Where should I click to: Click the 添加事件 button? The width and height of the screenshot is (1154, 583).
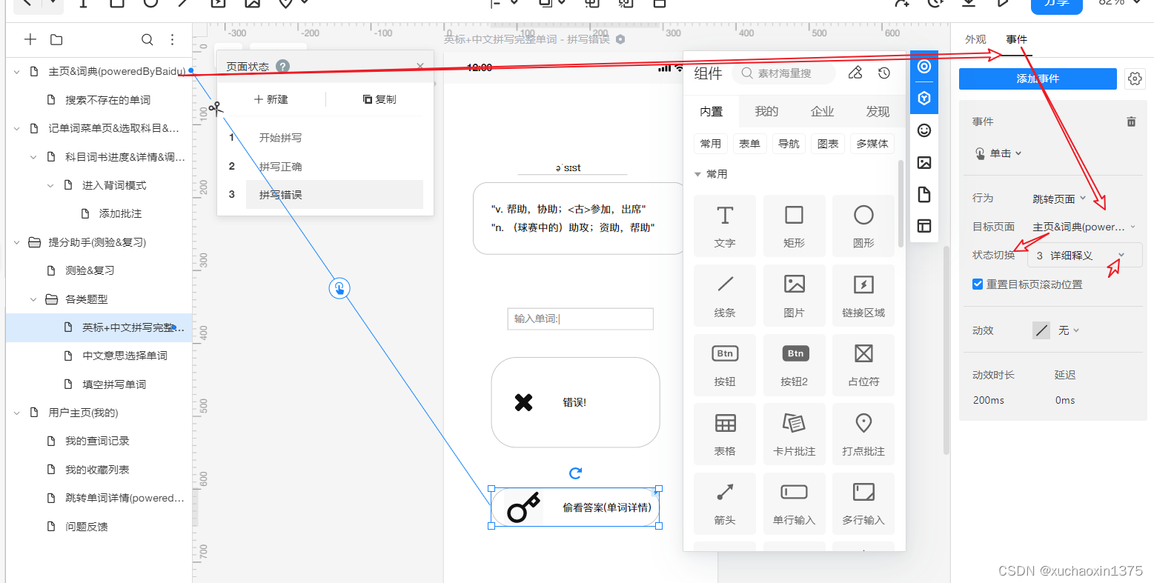pos(1038,79)
